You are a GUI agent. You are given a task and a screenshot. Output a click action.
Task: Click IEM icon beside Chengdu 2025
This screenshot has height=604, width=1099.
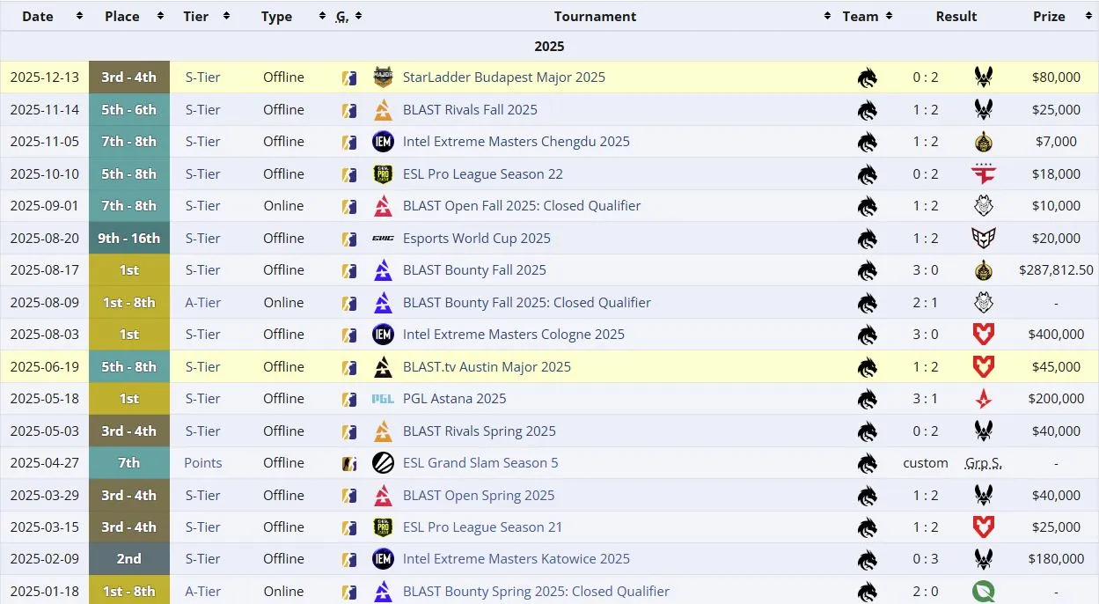click(x=383, y=142)
